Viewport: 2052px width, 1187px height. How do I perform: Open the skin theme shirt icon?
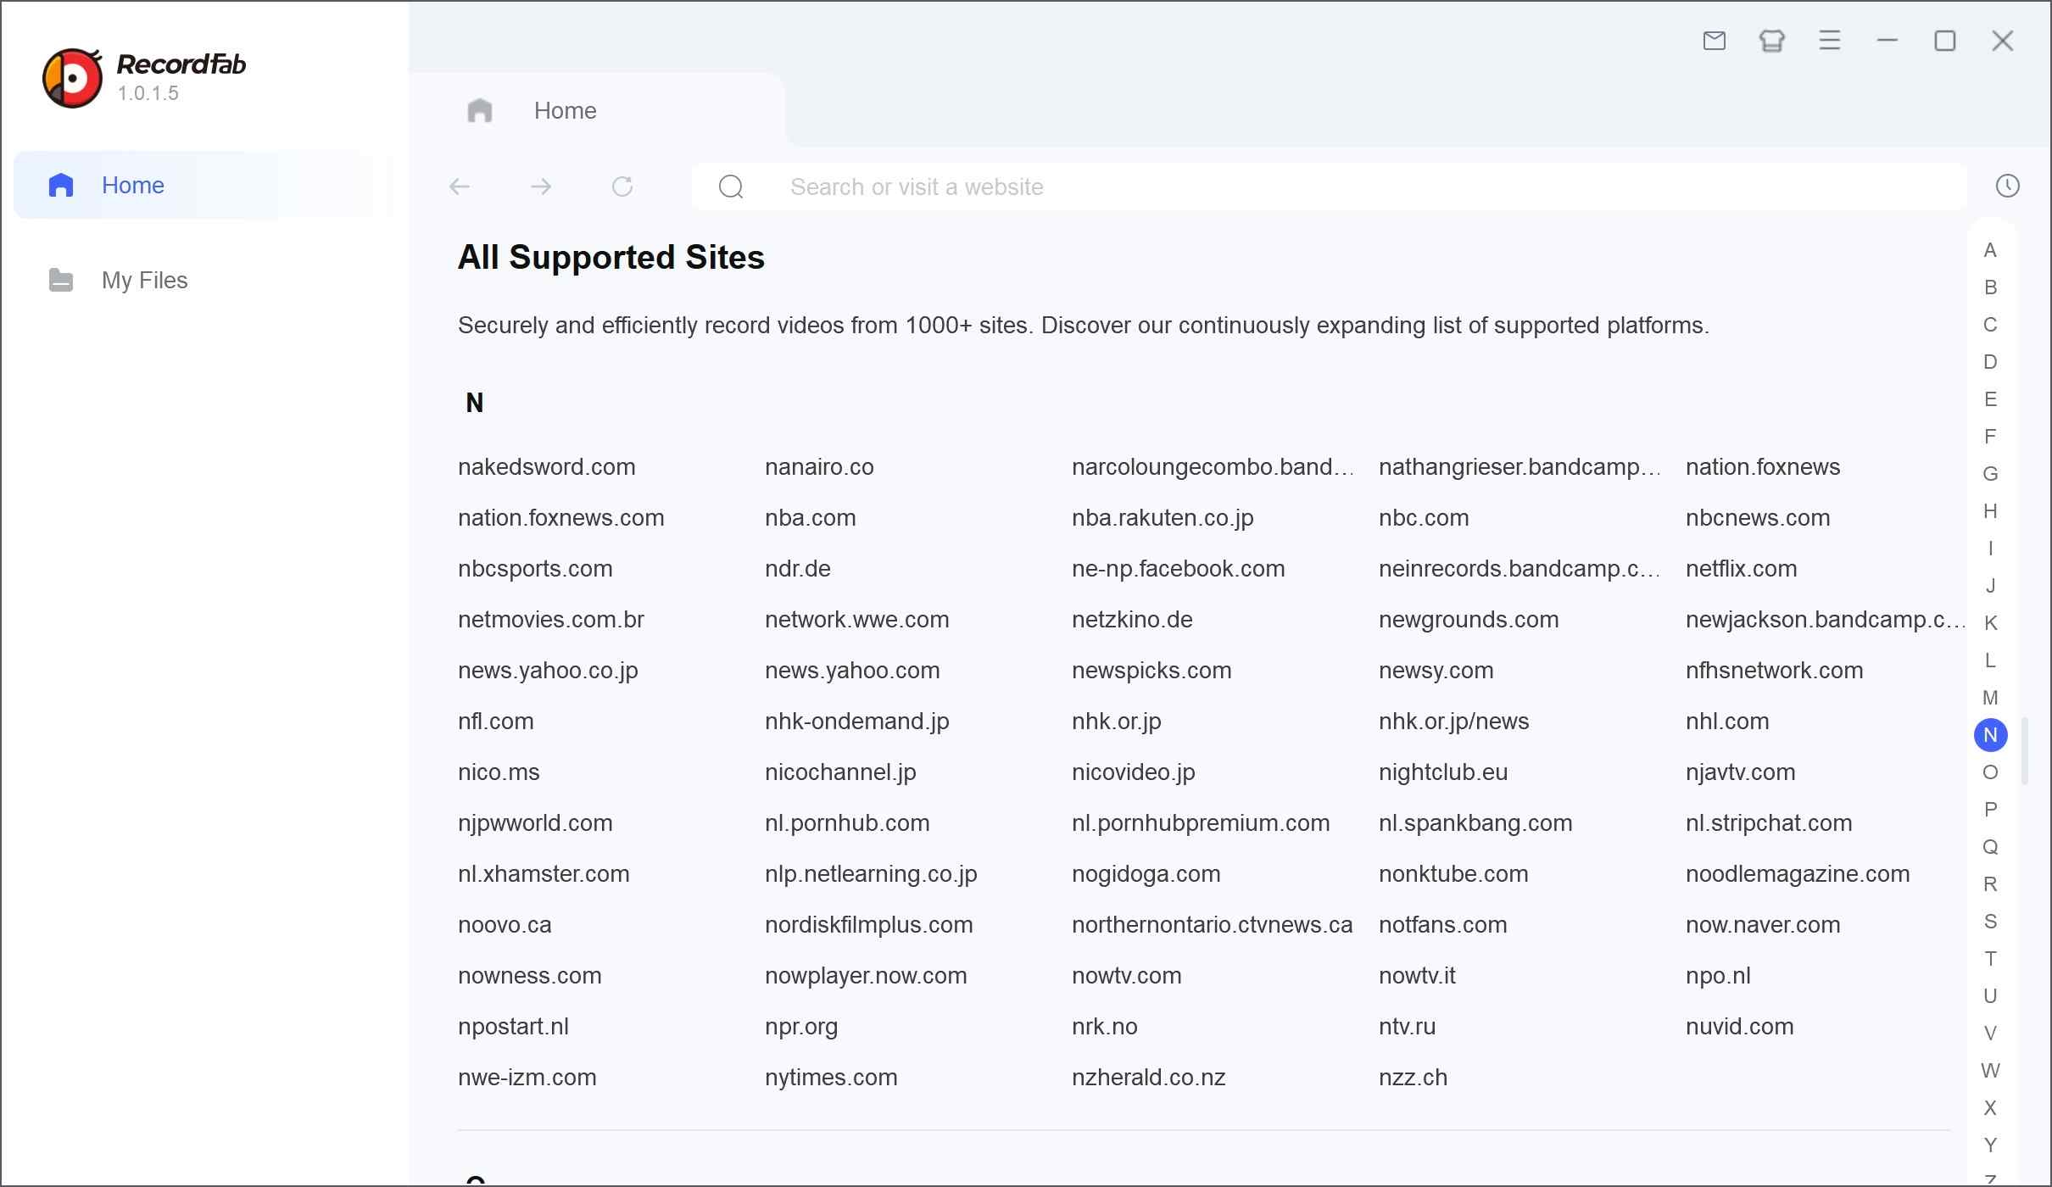(1771, 41)
